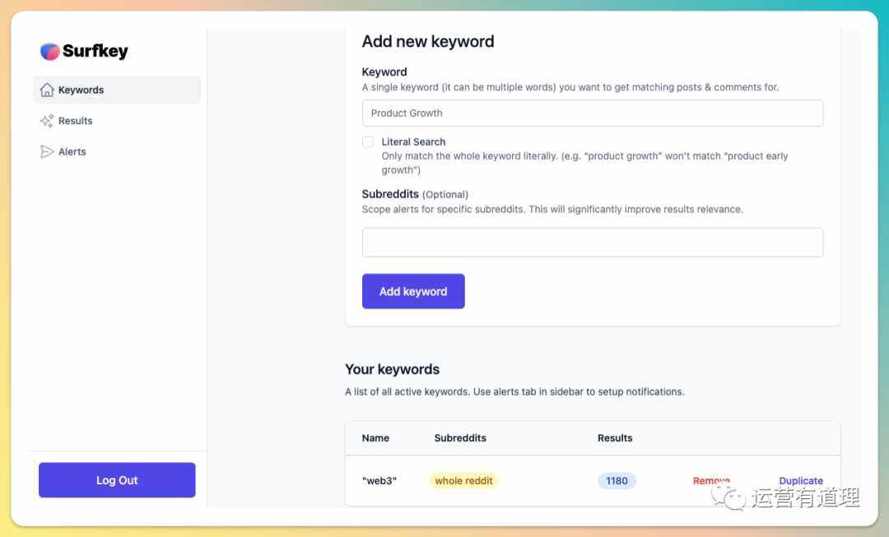889x537 pixels.
Task: Click the paper plane Alerts icon
Action: pos(47,152)
